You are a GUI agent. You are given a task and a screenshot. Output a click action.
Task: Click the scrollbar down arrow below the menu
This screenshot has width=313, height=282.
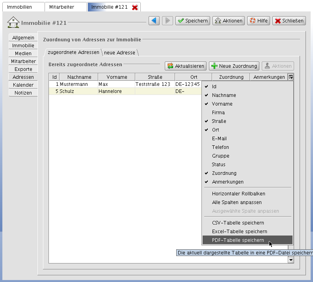(291, 260)
